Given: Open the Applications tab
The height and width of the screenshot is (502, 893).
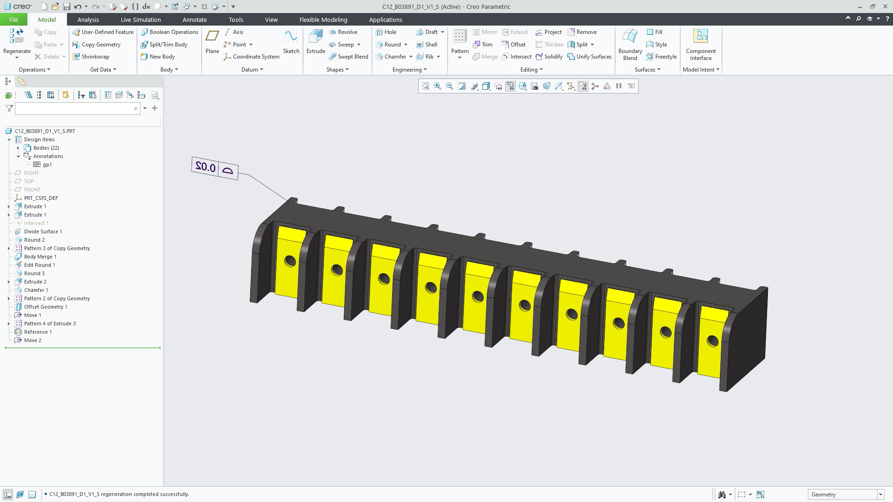Looking at the screenshot, I should pyautogui.click(x=386, y=20).
